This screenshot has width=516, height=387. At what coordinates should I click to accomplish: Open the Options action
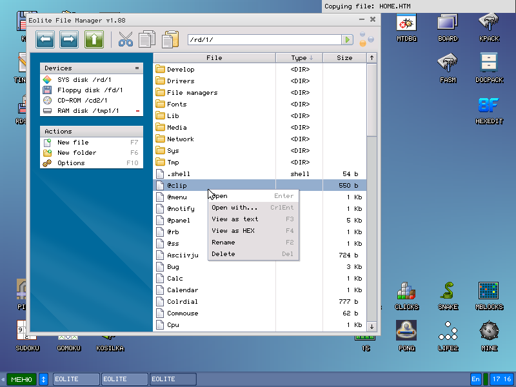(71, 163)
